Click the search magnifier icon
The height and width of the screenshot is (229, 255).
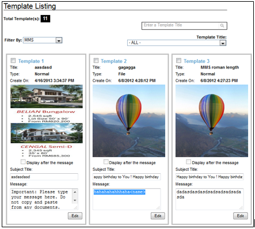click(222, 25)
